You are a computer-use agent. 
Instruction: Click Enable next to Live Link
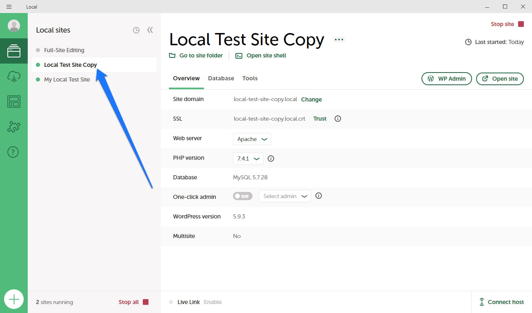pos(213,302)
